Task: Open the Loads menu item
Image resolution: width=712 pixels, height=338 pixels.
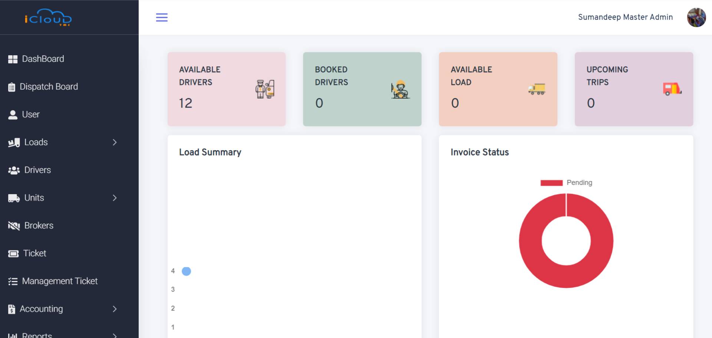Action: 36,142
